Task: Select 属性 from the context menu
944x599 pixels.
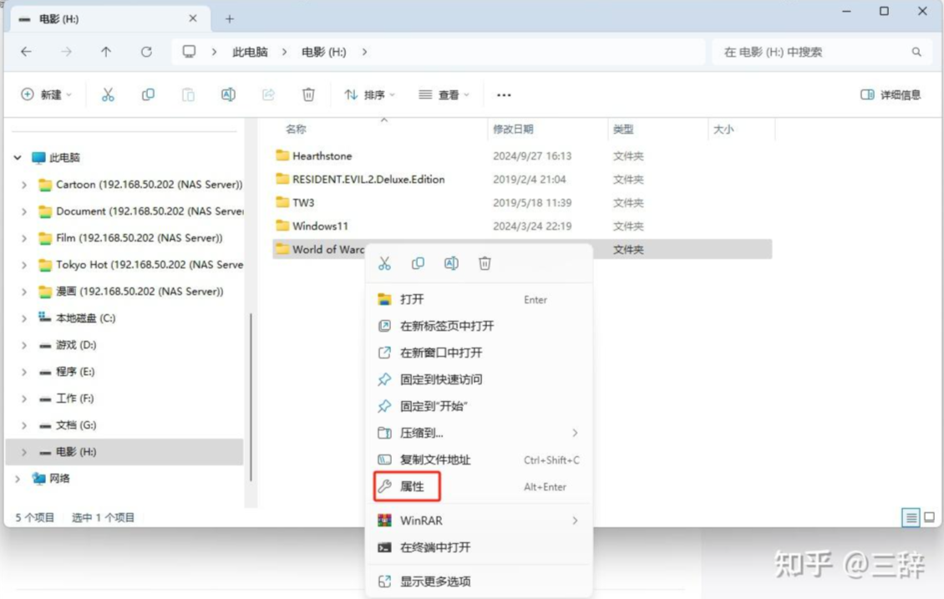Action: click(x=412, y=486)
